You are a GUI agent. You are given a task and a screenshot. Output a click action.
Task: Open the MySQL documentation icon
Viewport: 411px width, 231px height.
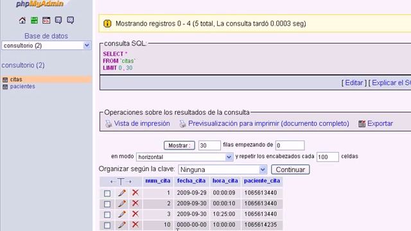(x=70, y=21)
